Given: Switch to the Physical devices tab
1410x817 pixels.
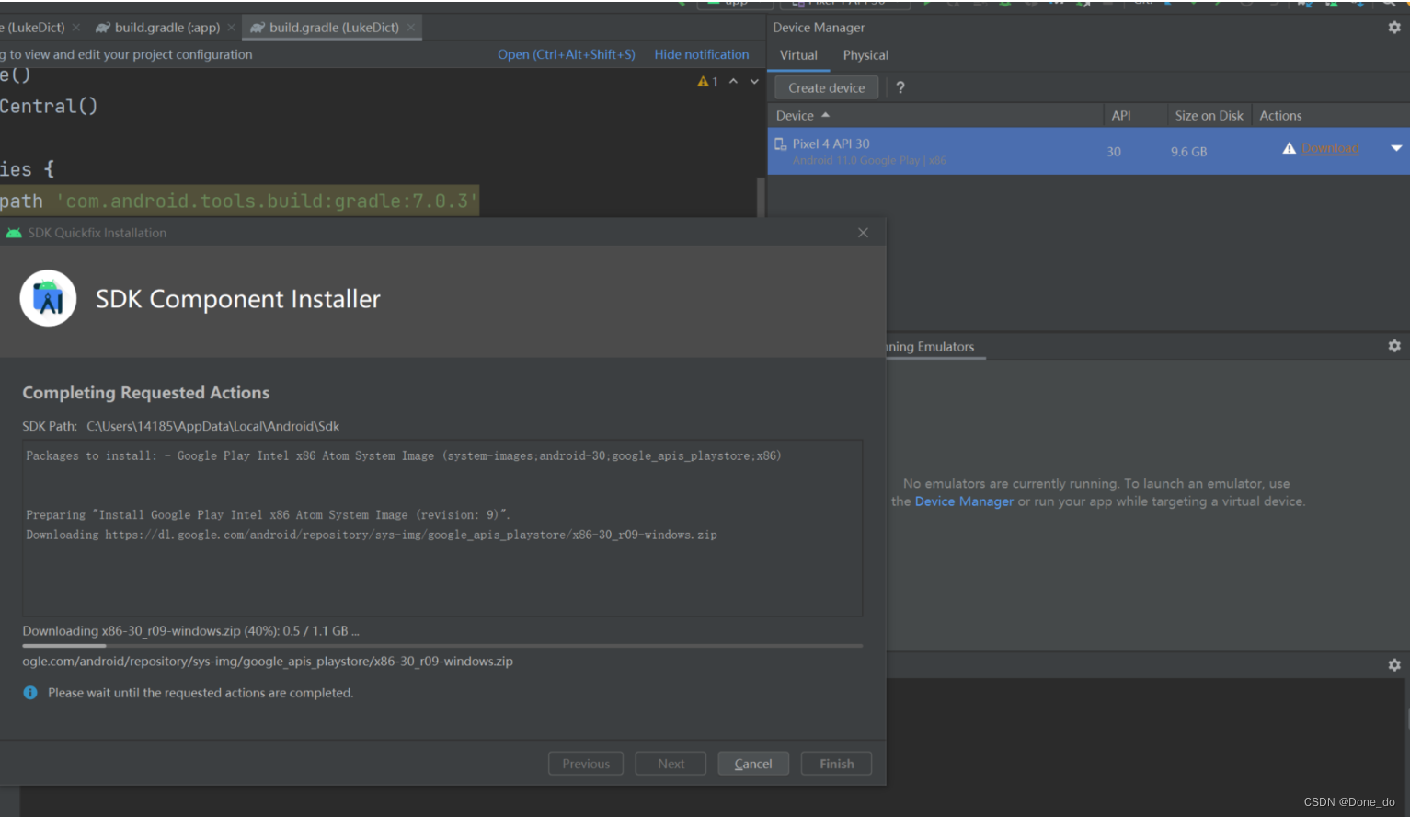Looking at the screenshot, I should [x=865, y=55].
